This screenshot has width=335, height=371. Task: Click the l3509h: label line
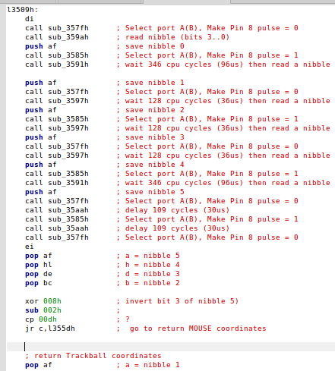click(23, 10)
